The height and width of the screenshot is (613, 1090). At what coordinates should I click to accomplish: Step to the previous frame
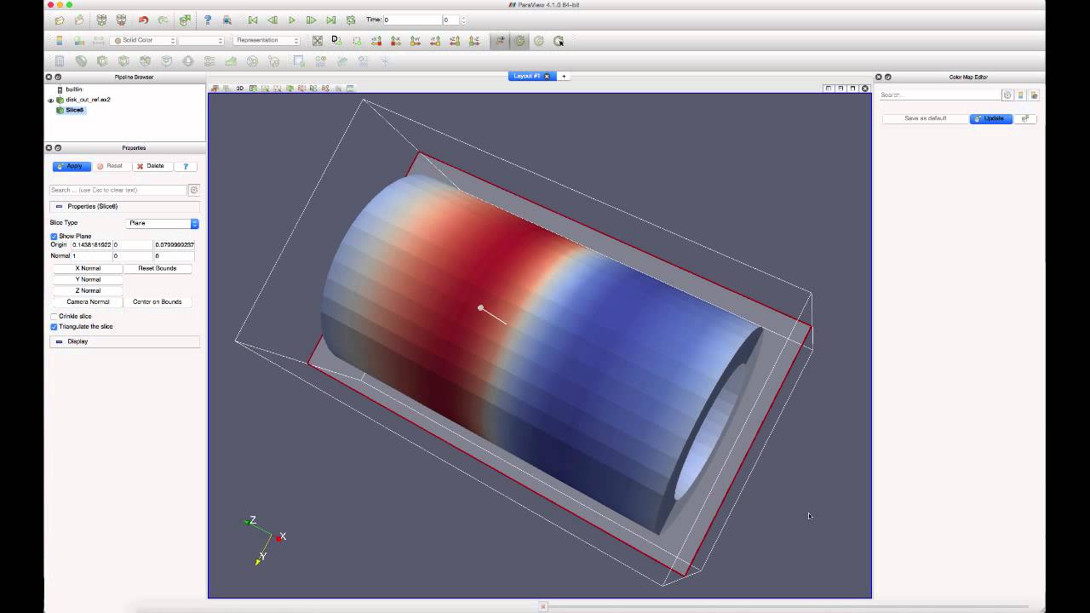[272, 20]
